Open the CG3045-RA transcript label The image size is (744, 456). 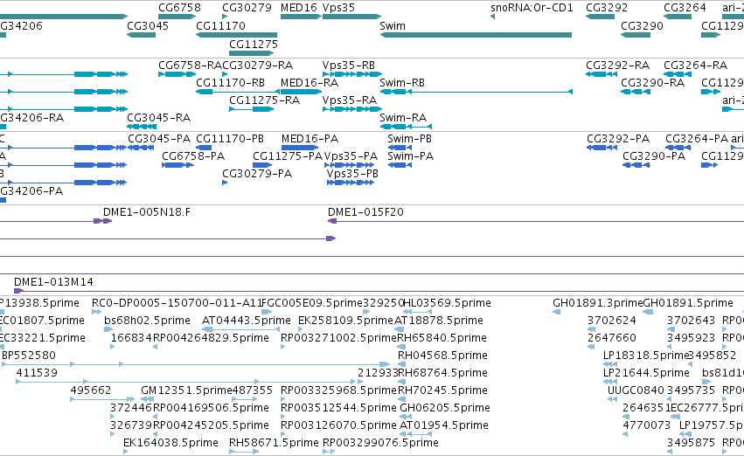(x=159, y=118)
